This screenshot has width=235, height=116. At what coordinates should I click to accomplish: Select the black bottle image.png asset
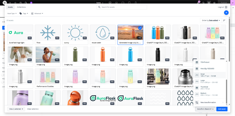(x=158, y=57)
